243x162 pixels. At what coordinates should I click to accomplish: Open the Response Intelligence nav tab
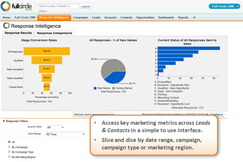click(x=54, y=17)
